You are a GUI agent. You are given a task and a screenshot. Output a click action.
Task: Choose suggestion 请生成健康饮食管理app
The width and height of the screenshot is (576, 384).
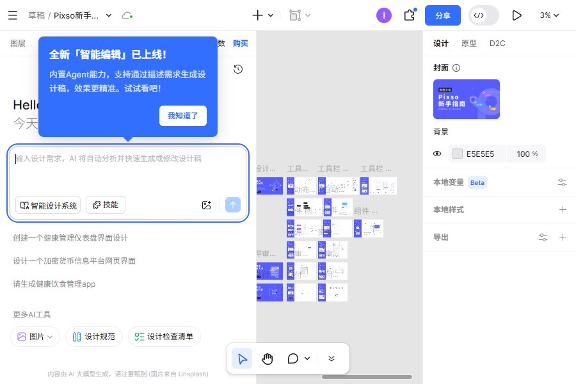click(54, 284)
